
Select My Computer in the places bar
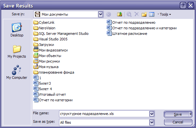pyautogui.click(x=17, y=72)
